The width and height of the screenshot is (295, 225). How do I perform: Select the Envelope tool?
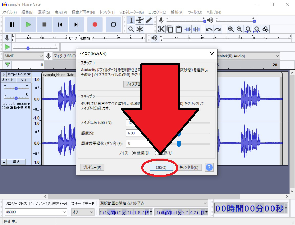click(x=140, y=20)
